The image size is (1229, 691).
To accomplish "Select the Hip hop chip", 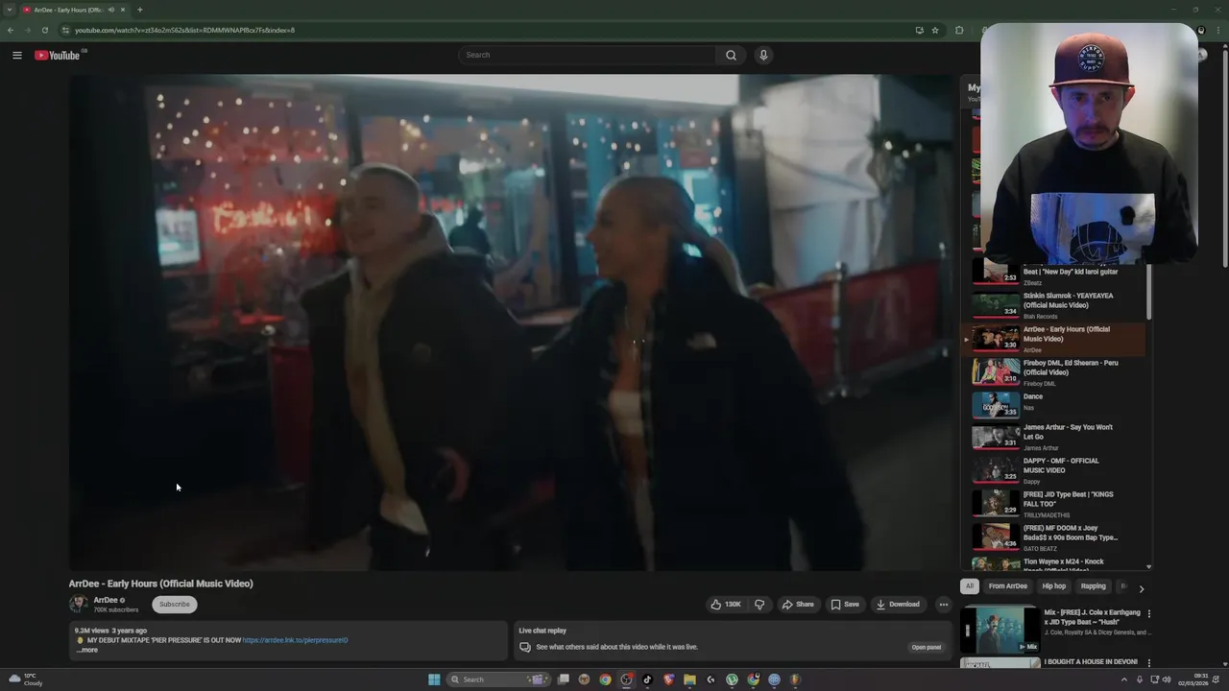I will coord(1053,586).
